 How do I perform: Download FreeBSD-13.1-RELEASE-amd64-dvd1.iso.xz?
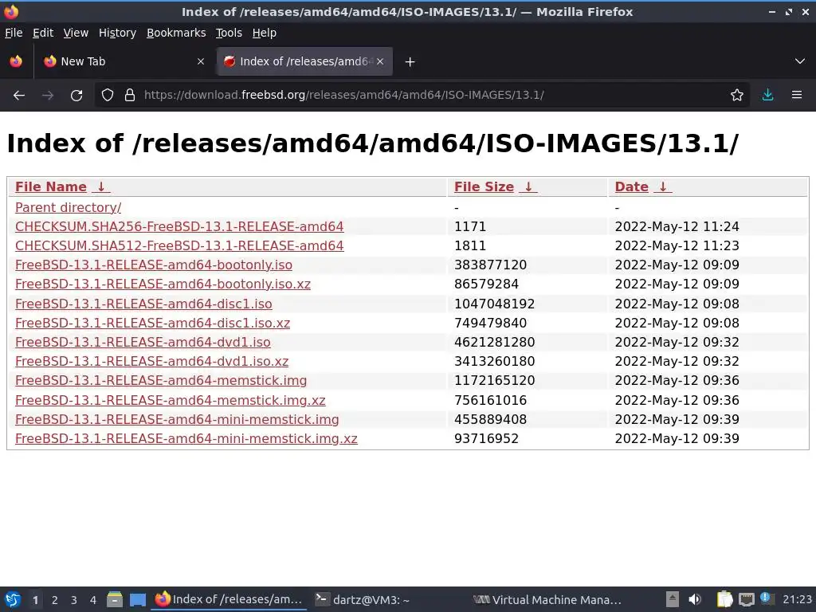point(151,361)
